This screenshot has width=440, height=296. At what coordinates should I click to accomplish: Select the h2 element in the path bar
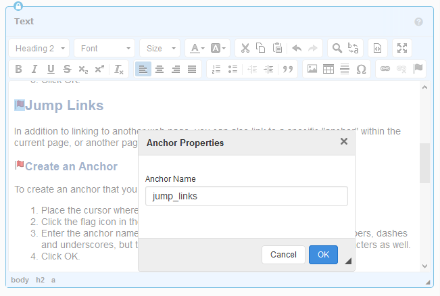(41, 280)
